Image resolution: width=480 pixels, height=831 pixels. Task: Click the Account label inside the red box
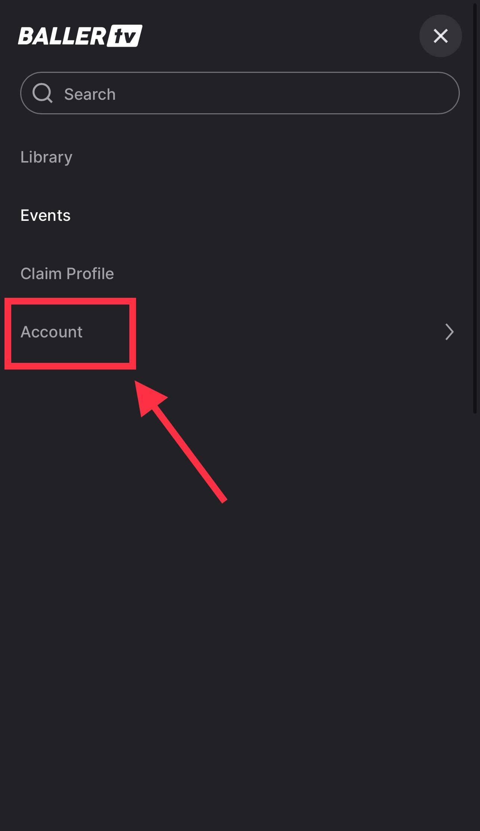[52, 332]
